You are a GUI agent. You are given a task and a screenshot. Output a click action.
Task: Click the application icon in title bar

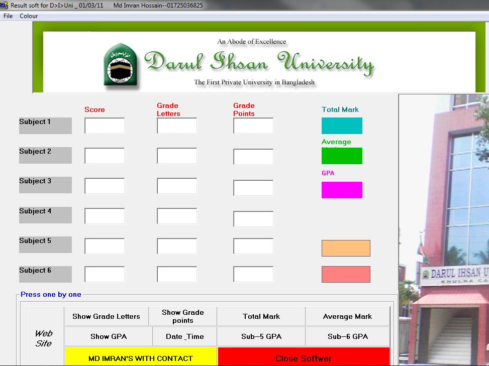click(x=4, y=6)
